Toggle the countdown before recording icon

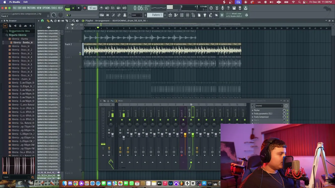113,8
